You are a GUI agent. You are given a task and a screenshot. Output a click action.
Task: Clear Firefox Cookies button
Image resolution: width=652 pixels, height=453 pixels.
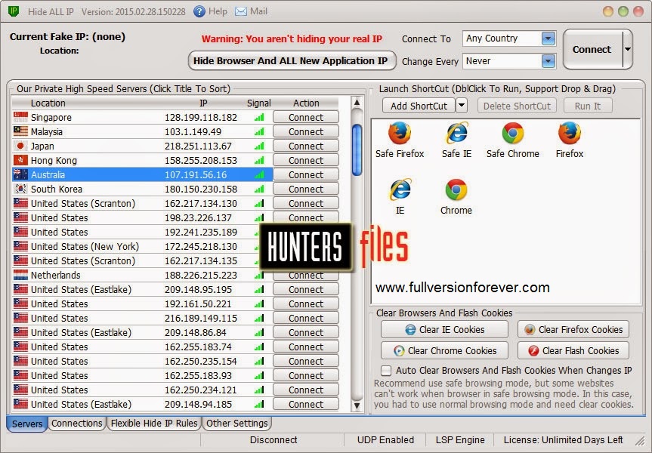(x=573, y=330)
